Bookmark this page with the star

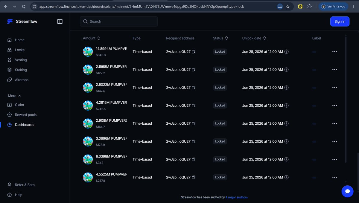coord(288,6)
